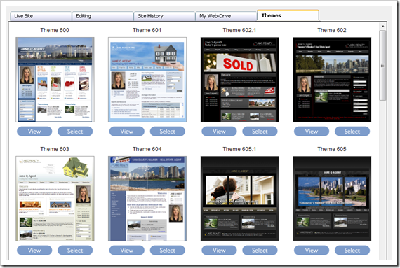This screenshot has height=268, width=400.
Task: Click the vertical scrollbar thumb
Action: (382, 66)
